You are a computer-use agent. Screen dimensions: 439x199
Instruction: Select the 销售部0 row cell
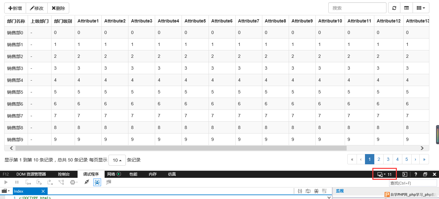[16, 32]
